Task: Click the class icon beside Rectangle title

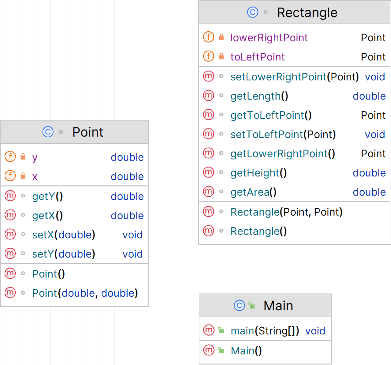Action: 252,12
